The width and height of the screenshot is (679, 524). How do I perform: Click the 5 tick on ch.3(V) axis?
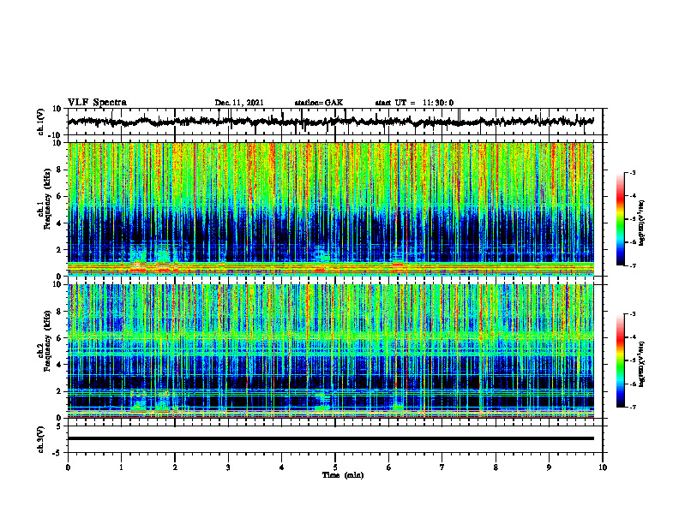pyautogui.click(x=59, y=426)
